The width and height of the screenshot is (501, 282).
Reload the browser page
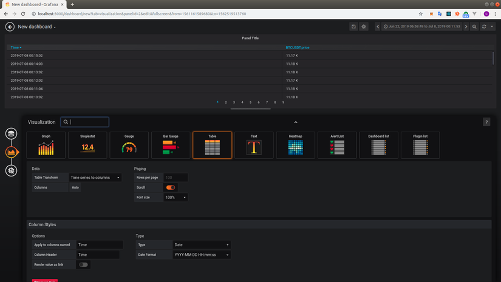pyautogui.click(x=23, y=14)
